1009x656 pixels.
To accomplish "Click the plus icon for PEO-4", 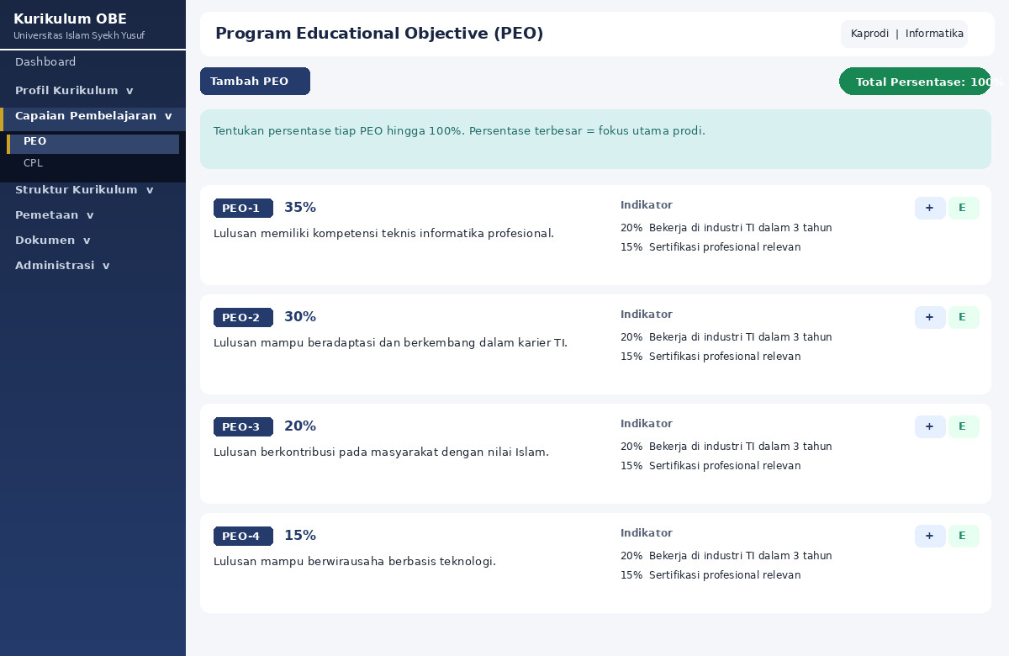I will click(930, 537).
